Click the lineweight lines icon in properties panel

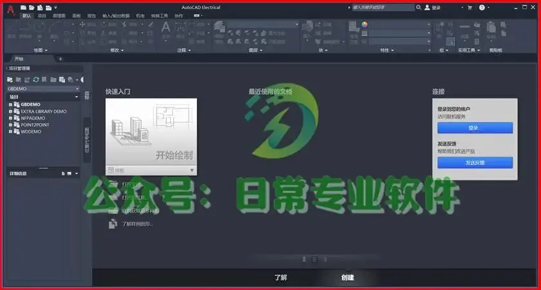365,34
